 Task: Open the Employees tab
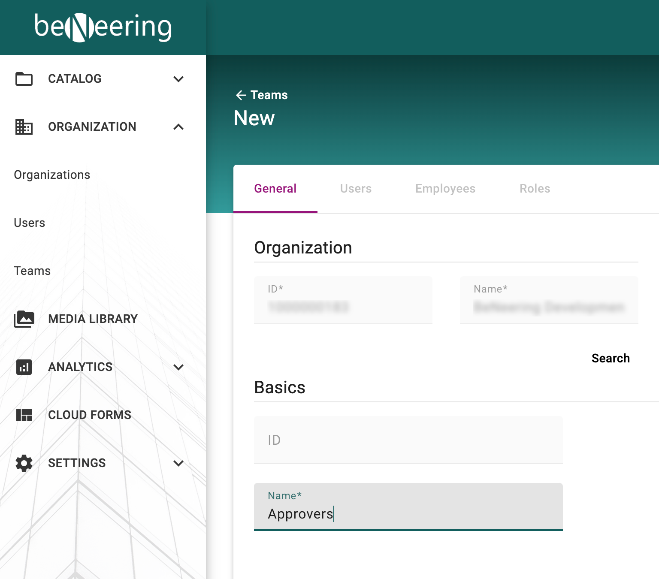[445, 189]
